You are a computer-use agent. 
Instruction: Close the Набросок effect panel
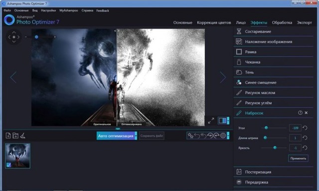click(x=306, y=112)
